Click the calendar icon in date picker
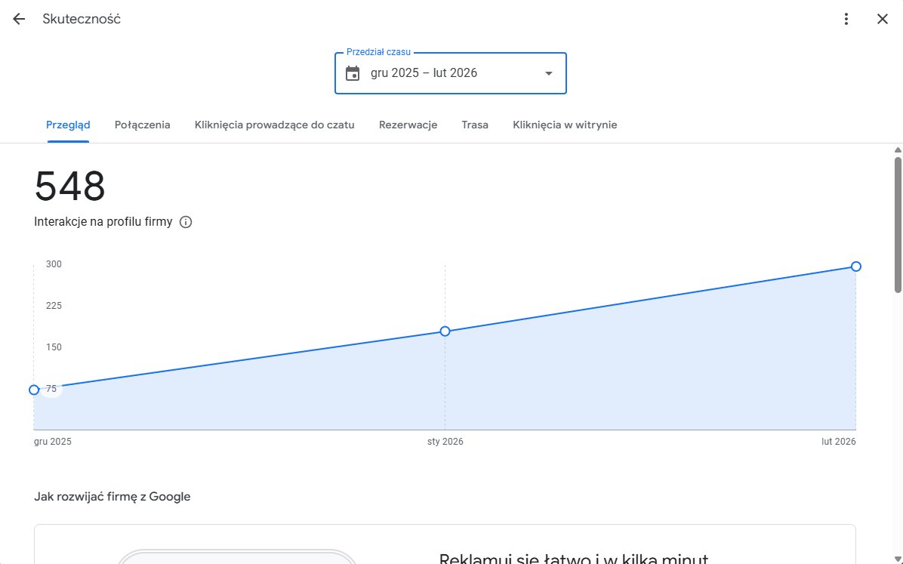Screen dimensions: 903x564 click(352, 72)
